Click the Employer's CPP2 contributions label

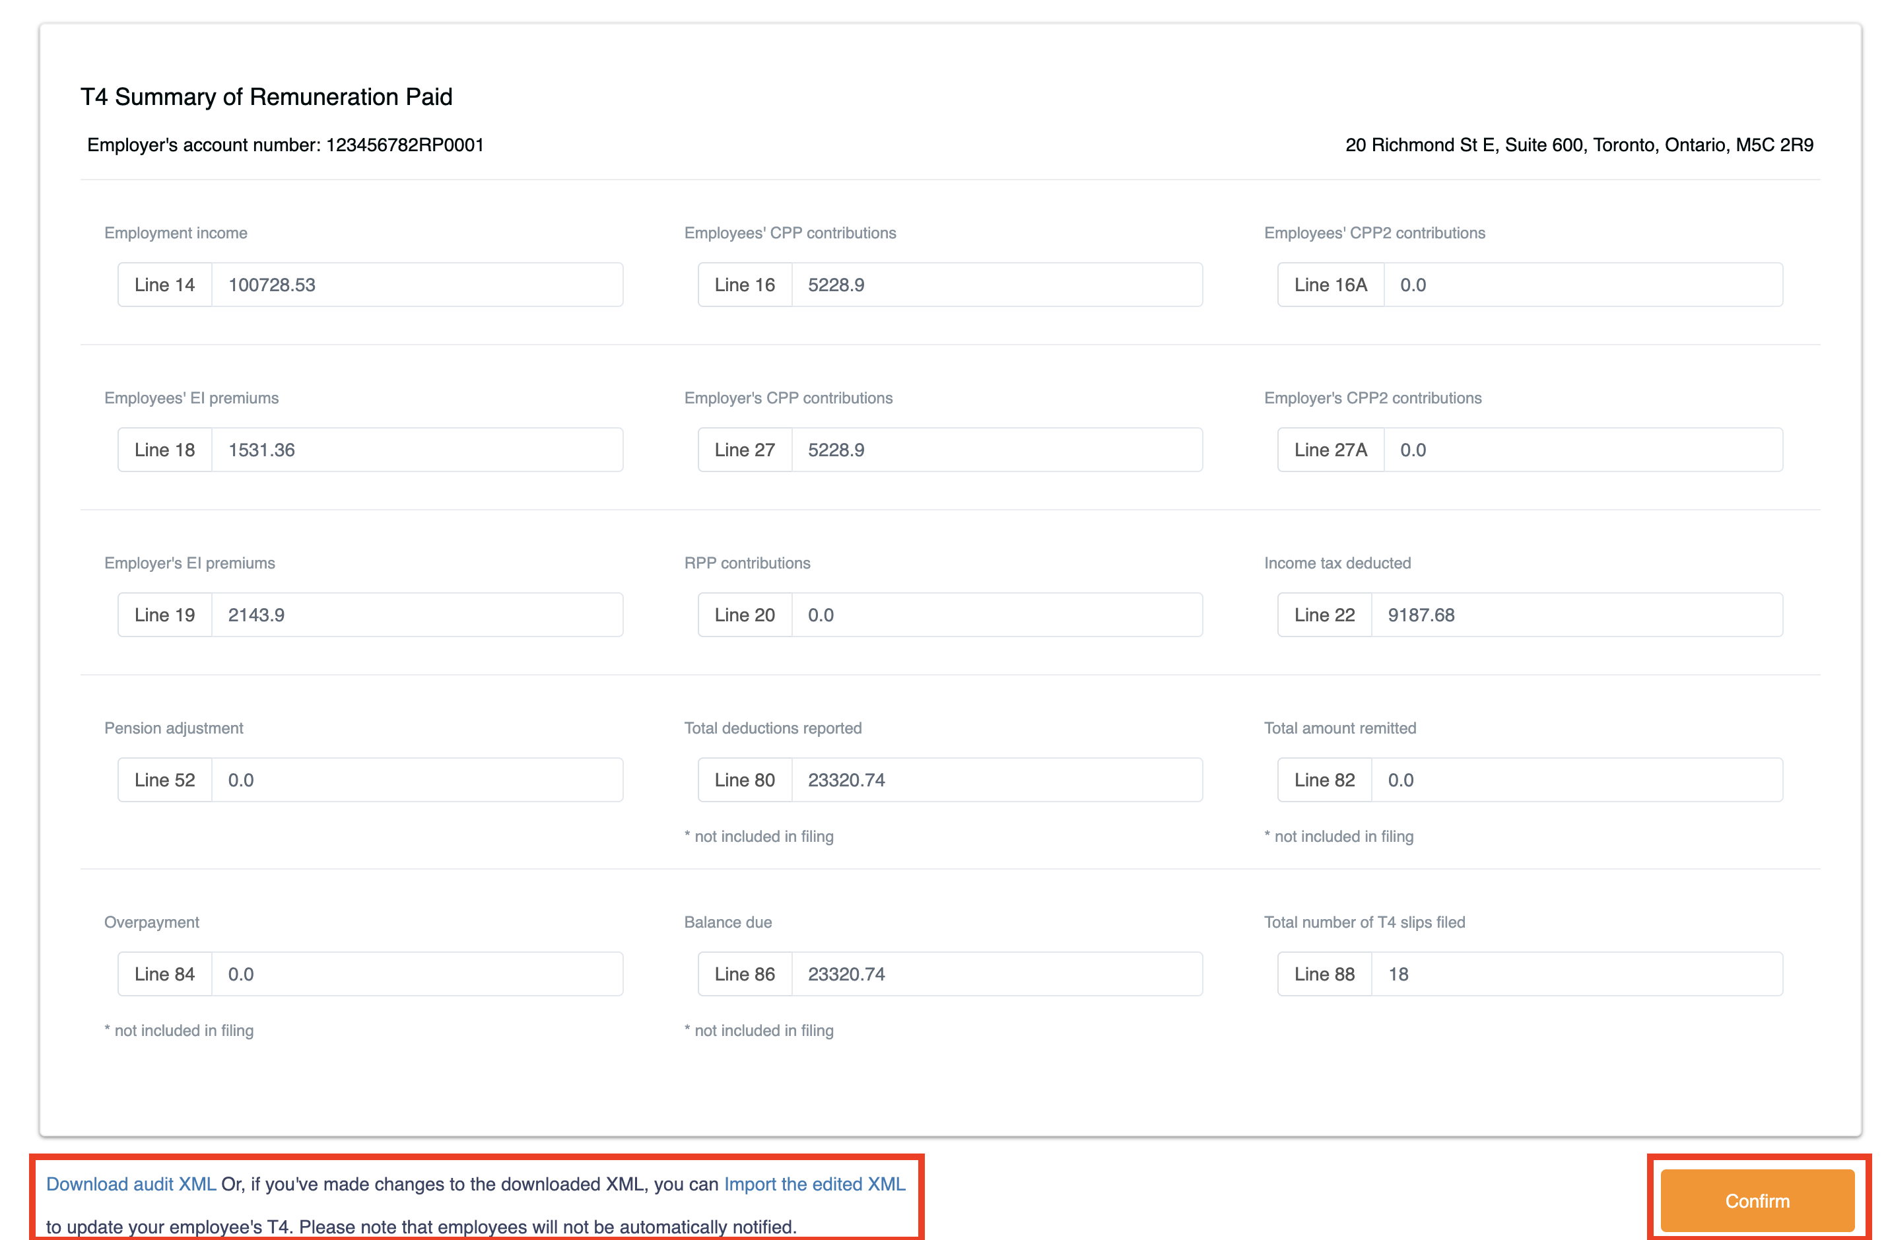pyautogui.click(x=1373, y=398)
